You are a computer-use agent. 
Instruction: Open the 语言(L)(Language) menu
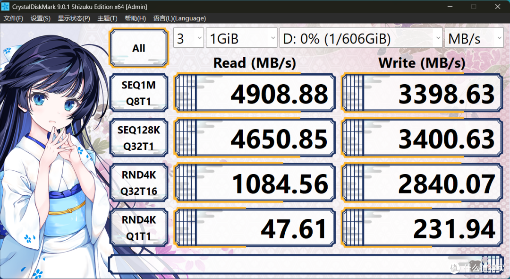(x=179, y=18)
